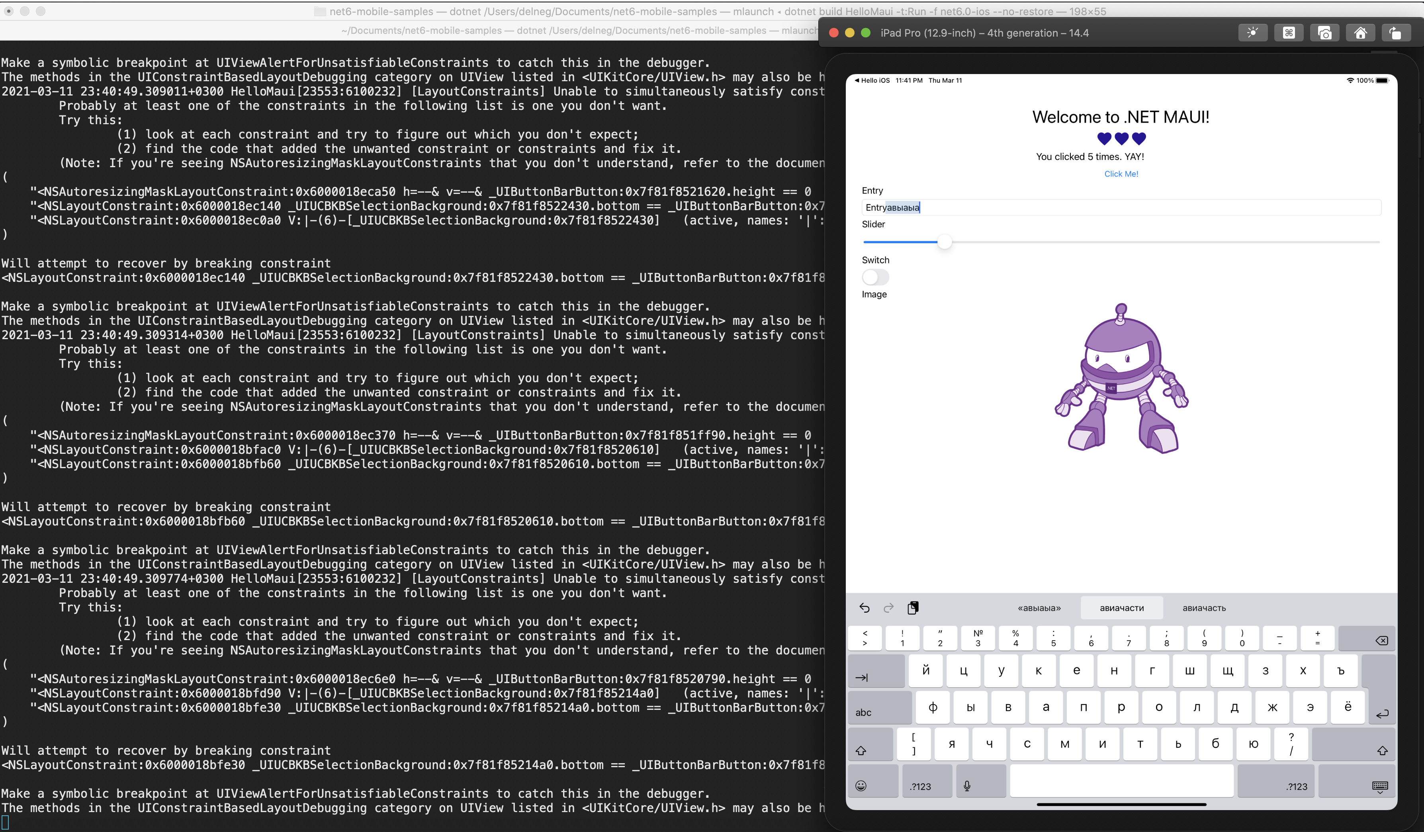Click the Slider thumb in the app
Screen dimensions: 1424x832
pyautogui.click(x=944, y=242)
